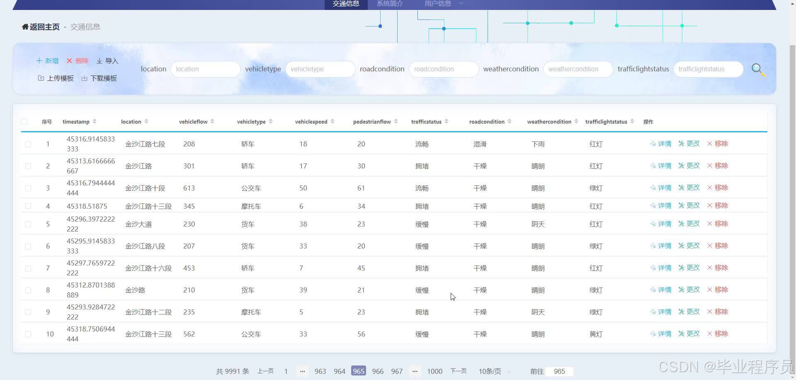Check the row 2 checkbox
Screen dimensions: 796x380
tap(28, 166)
